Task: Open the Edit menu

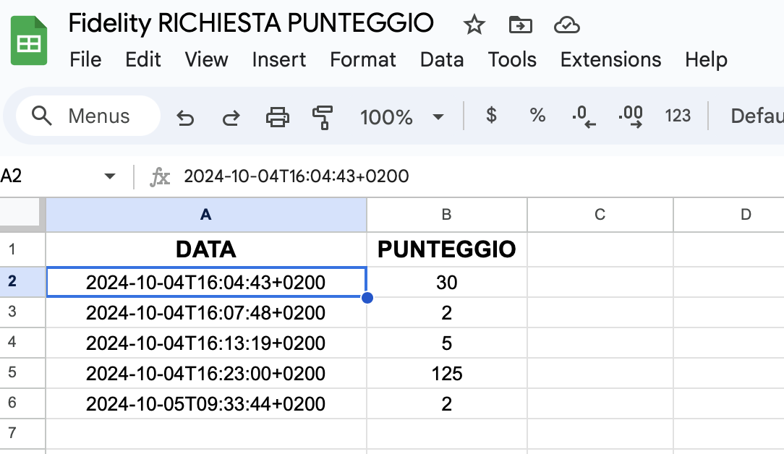Action: click(x=143, y=59)
